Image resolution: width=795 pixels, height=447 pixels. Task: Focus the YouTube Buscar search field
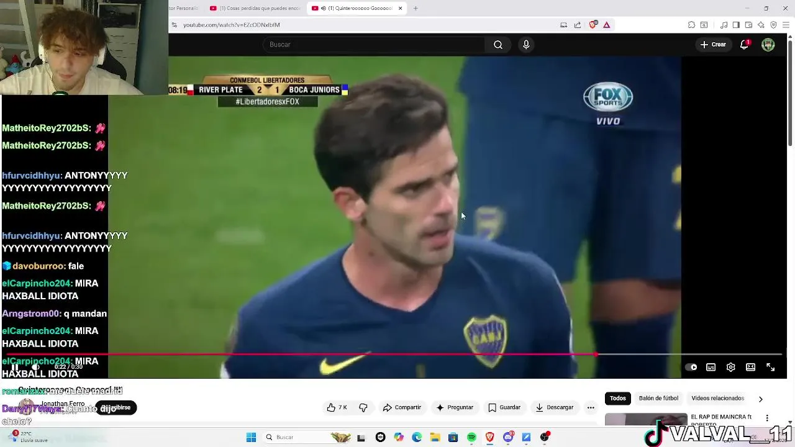click(374, 45)
